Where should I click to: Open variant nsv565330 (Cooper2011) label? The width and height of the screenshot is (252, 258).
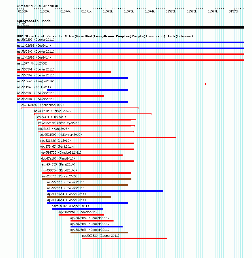pyautogui.click(x=101, y=235)
